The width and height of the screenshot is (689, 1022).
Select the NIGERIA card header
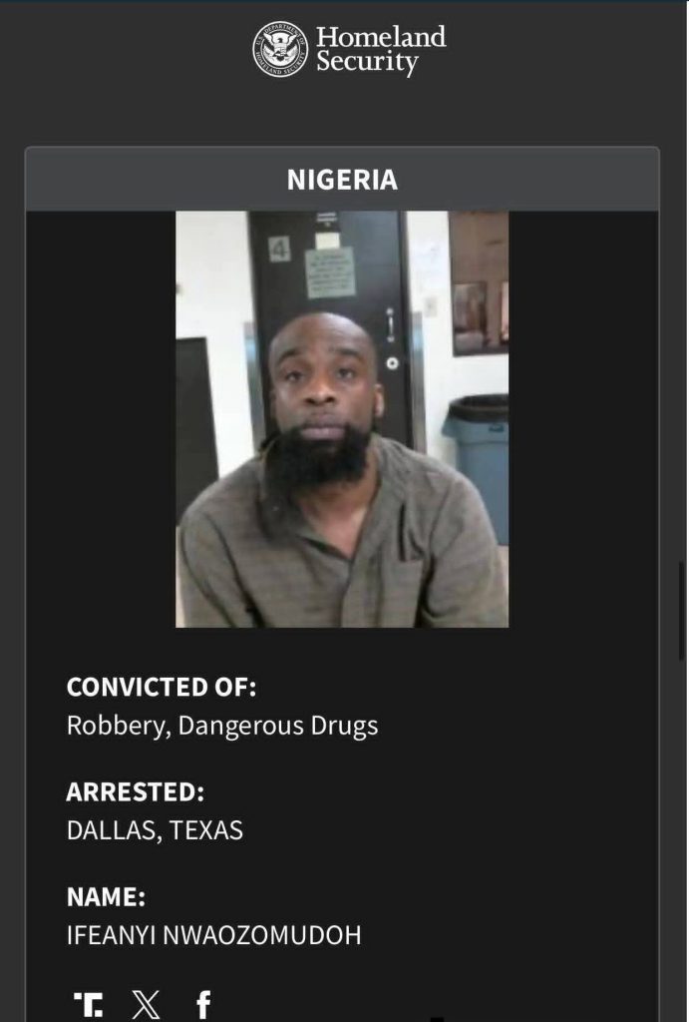342,180
